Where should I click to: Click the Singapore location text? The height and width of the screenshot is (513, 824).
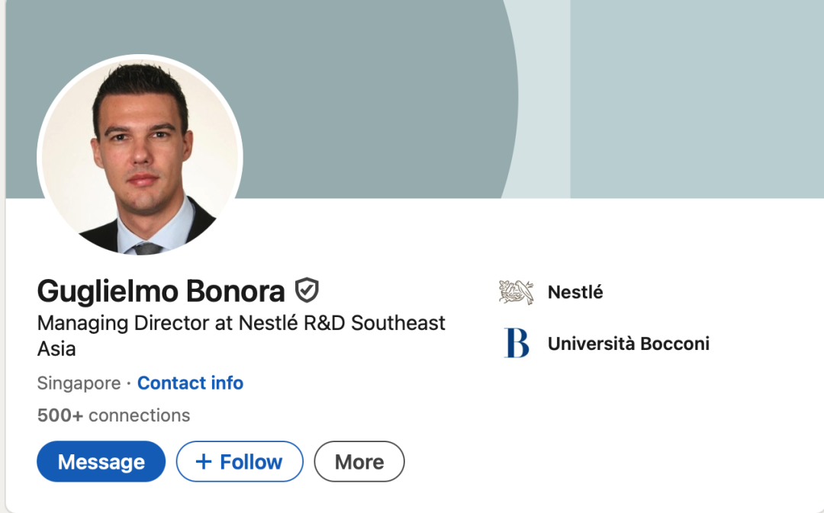(x=79, y=383)
